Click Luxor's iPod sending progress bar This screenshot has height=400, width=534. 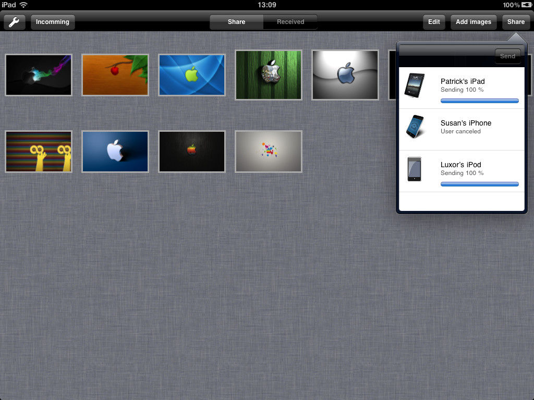480,184
